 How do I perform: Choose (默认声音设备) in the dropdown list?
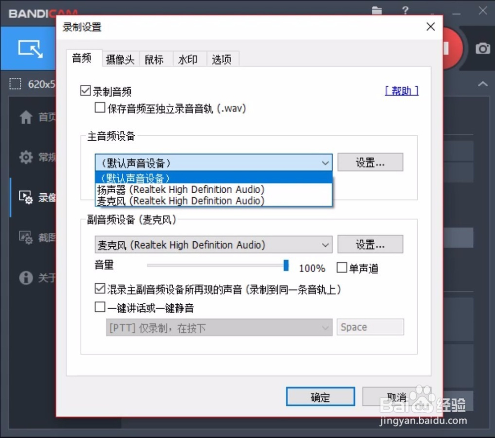tap(213, 178)
